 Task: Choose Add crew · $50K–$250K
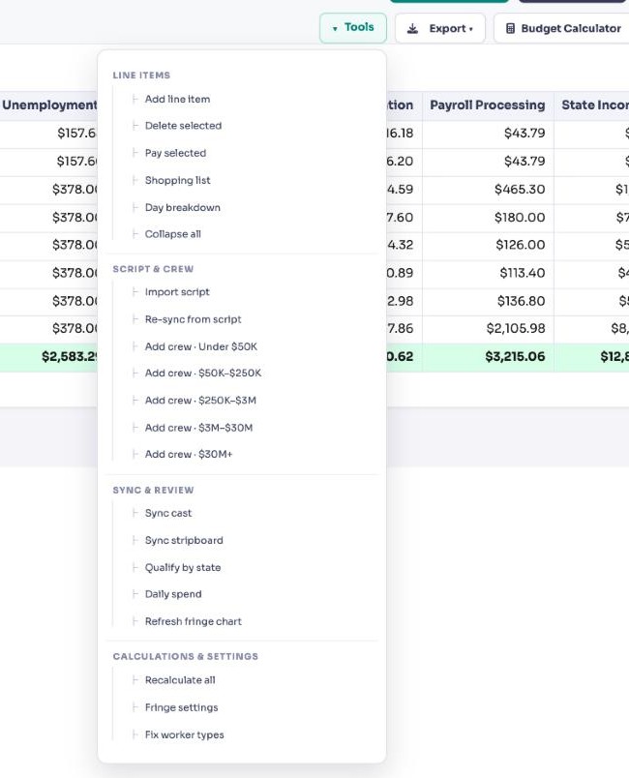(x=203, y=373)
